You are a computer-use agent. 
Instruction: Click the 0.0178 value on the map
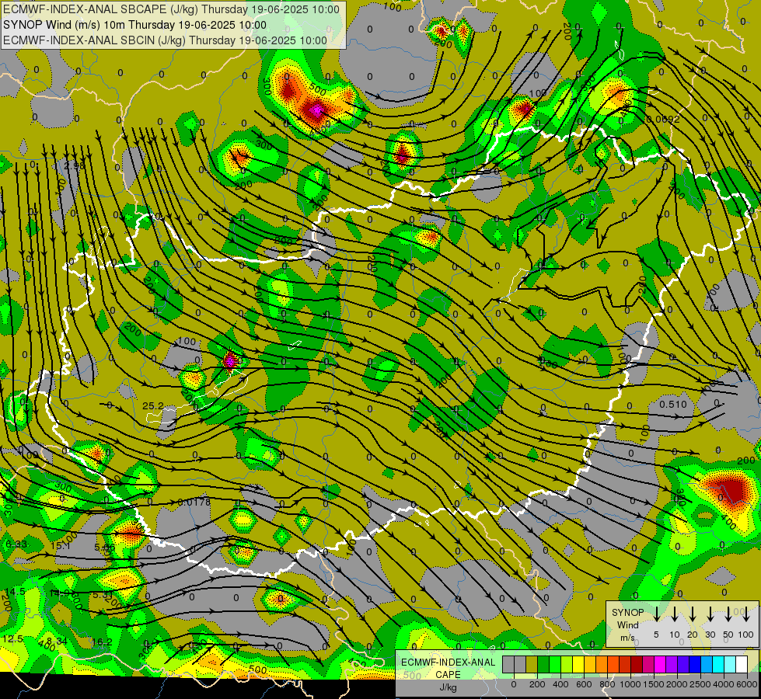(194, 502)
